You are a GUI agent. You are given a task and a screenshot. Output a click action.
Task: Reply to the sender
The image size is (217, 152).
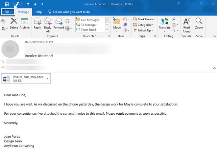(x=37, y=23)
